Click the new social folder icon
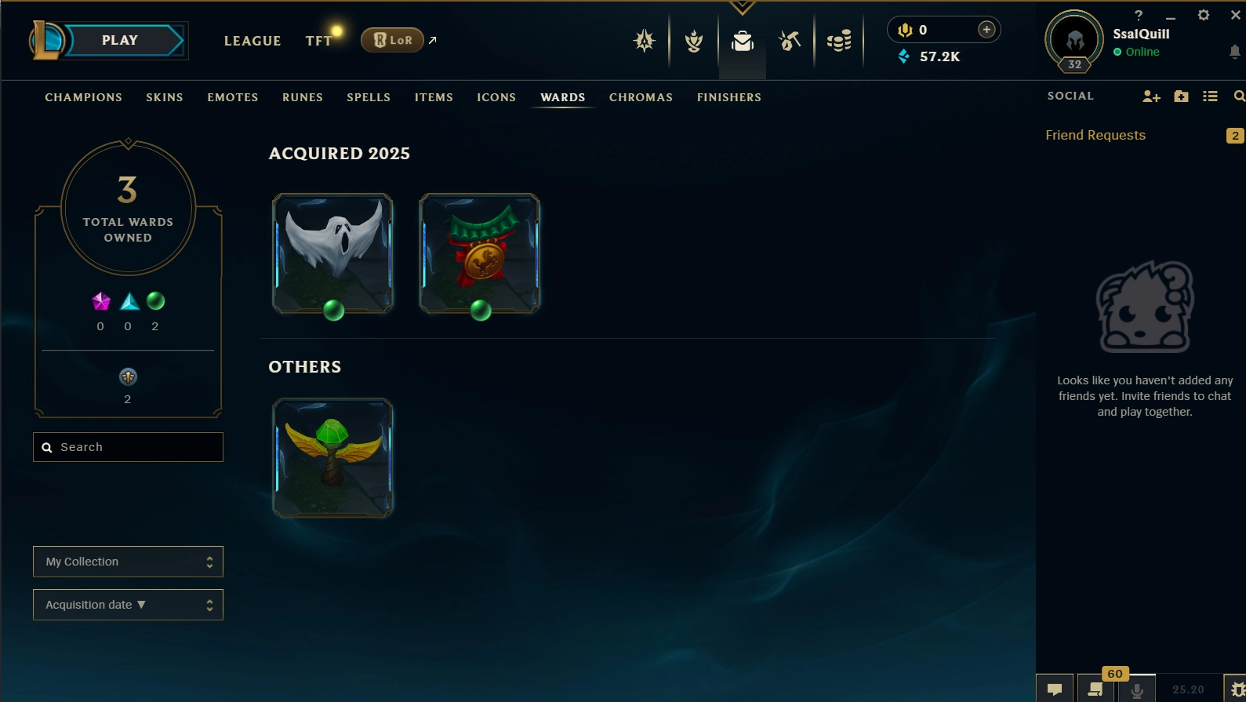Image resolution: width=1246 pixels, height=702 pixels. click(1182, 96)
